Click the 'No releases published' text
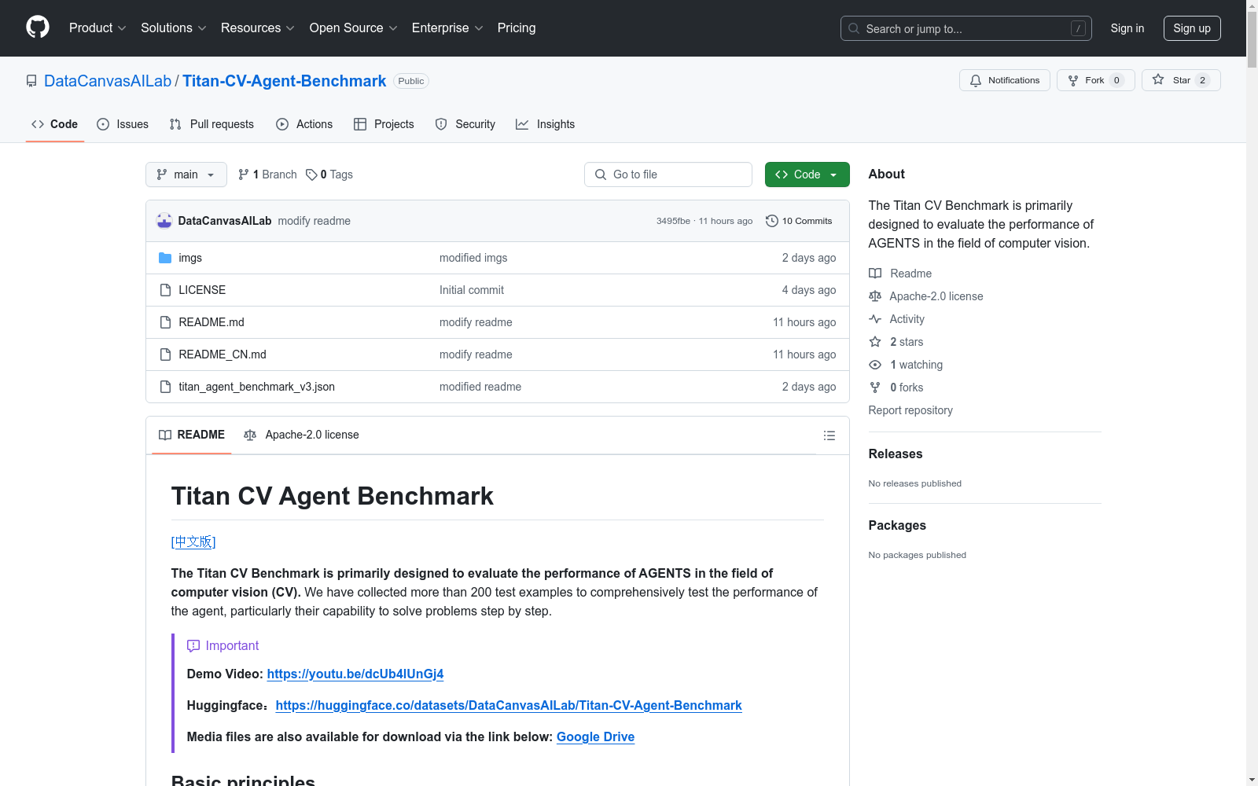Viewport: 1258px width, 786px height. [915, 483]
